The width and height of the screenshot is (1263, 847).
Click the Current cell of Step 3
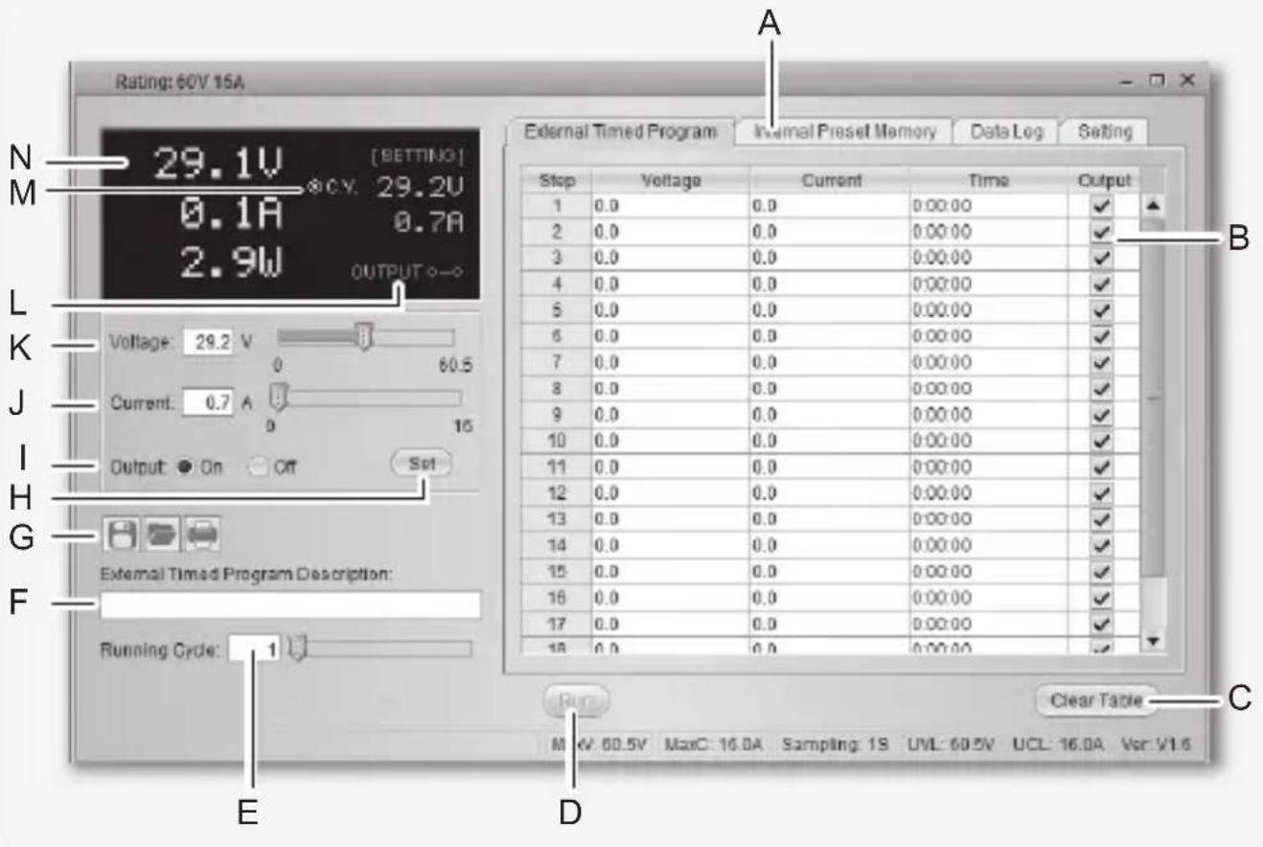[829, 258]
